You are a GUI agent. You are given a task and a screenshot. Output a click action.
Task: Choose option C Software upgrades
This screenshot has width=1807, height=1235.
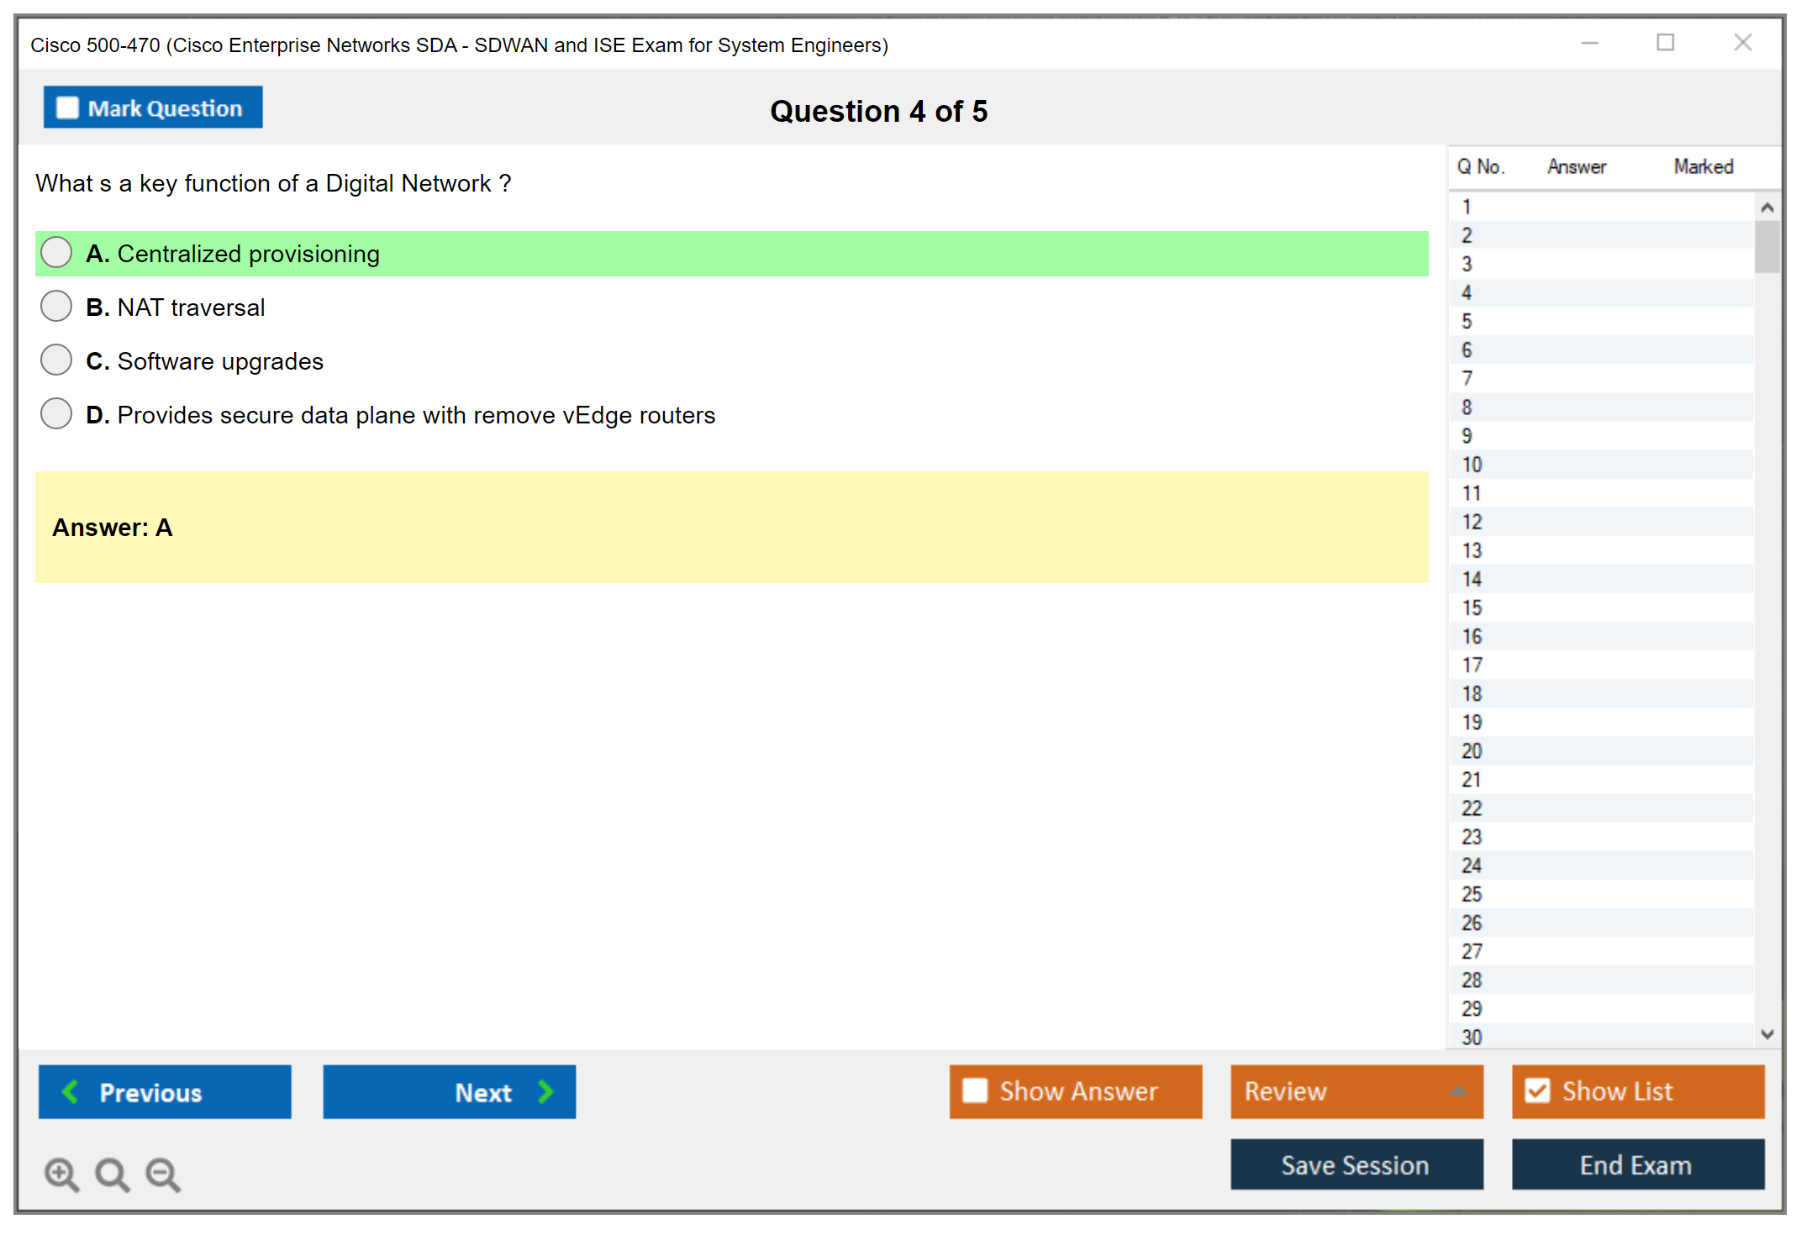click(56, 360)
